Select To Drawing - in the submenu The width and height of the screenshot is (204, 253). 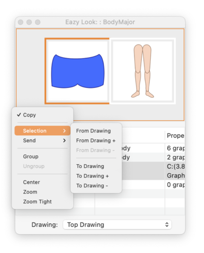click(96, 186)
